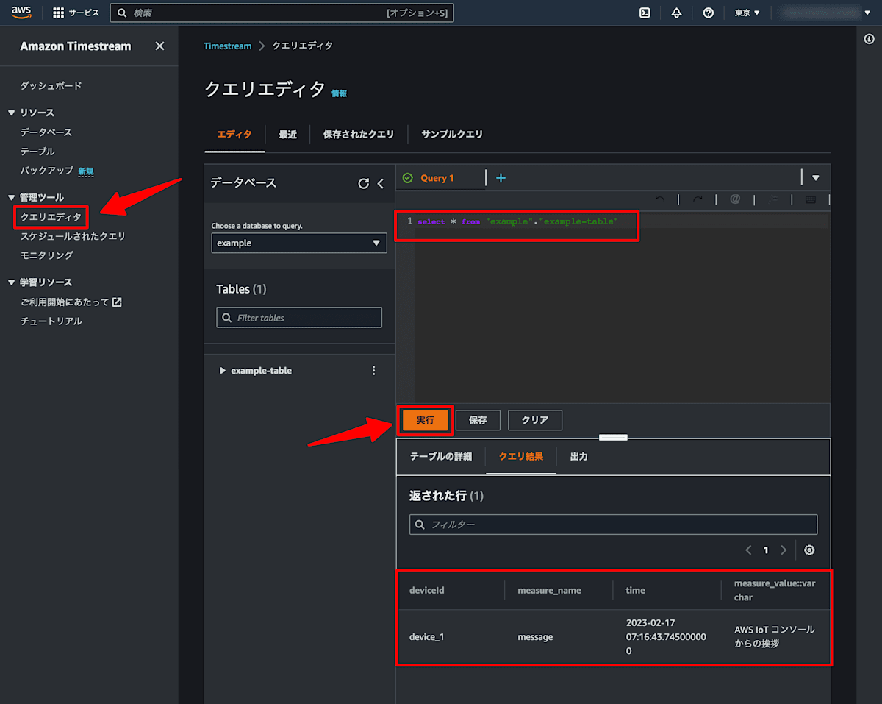The width and height of the screenshot is (882, 704).
Task: Open the query tabs overflow dropdown
Action: [x=815, y=178]
